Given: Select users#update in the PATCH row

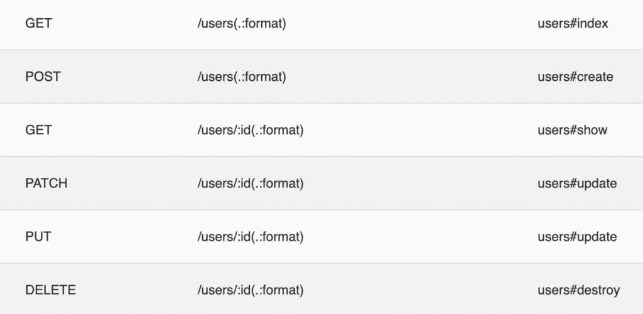Looking at the screenshot, I should (577, 184).
